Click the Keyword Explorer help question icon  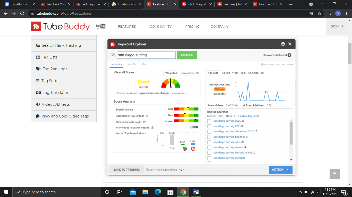283,44
